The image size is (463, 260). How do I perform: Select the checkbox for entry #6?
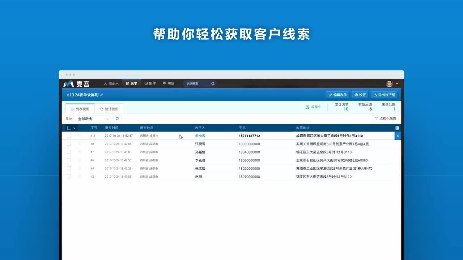69,160
